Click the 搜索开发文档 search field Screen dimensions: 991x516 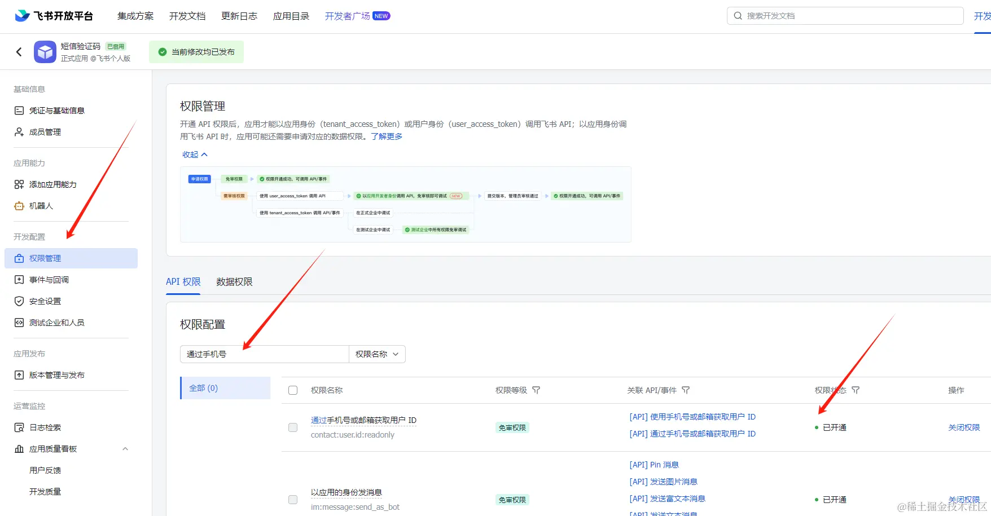845,16
